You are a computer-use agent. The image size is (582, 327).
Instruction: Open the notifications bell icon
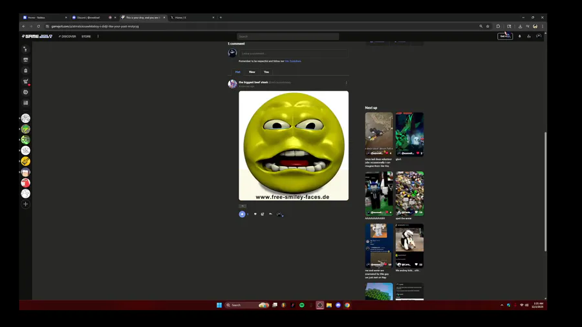[x=520, y=36]
